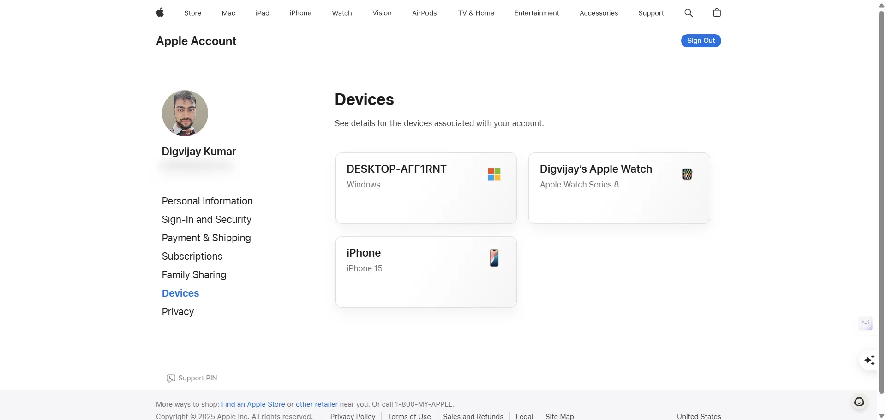The image size is (886, 420).
Task: Open the Terms of Use footer link
Action: [x=409, y=416]
